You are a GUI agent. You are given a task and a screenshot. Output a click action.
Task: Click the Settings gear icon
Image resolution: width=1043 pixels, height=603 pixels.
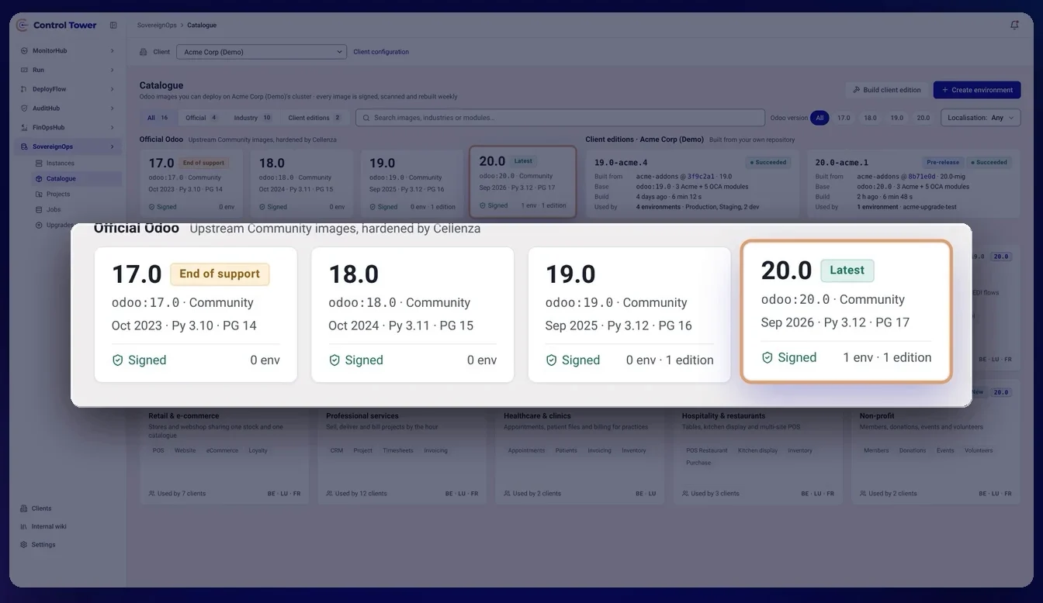[24, 545]
